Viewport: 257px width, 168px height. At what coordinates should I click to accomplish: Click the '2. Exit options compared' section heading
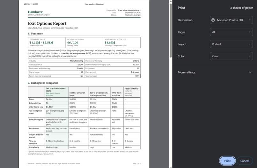(43, 83)
